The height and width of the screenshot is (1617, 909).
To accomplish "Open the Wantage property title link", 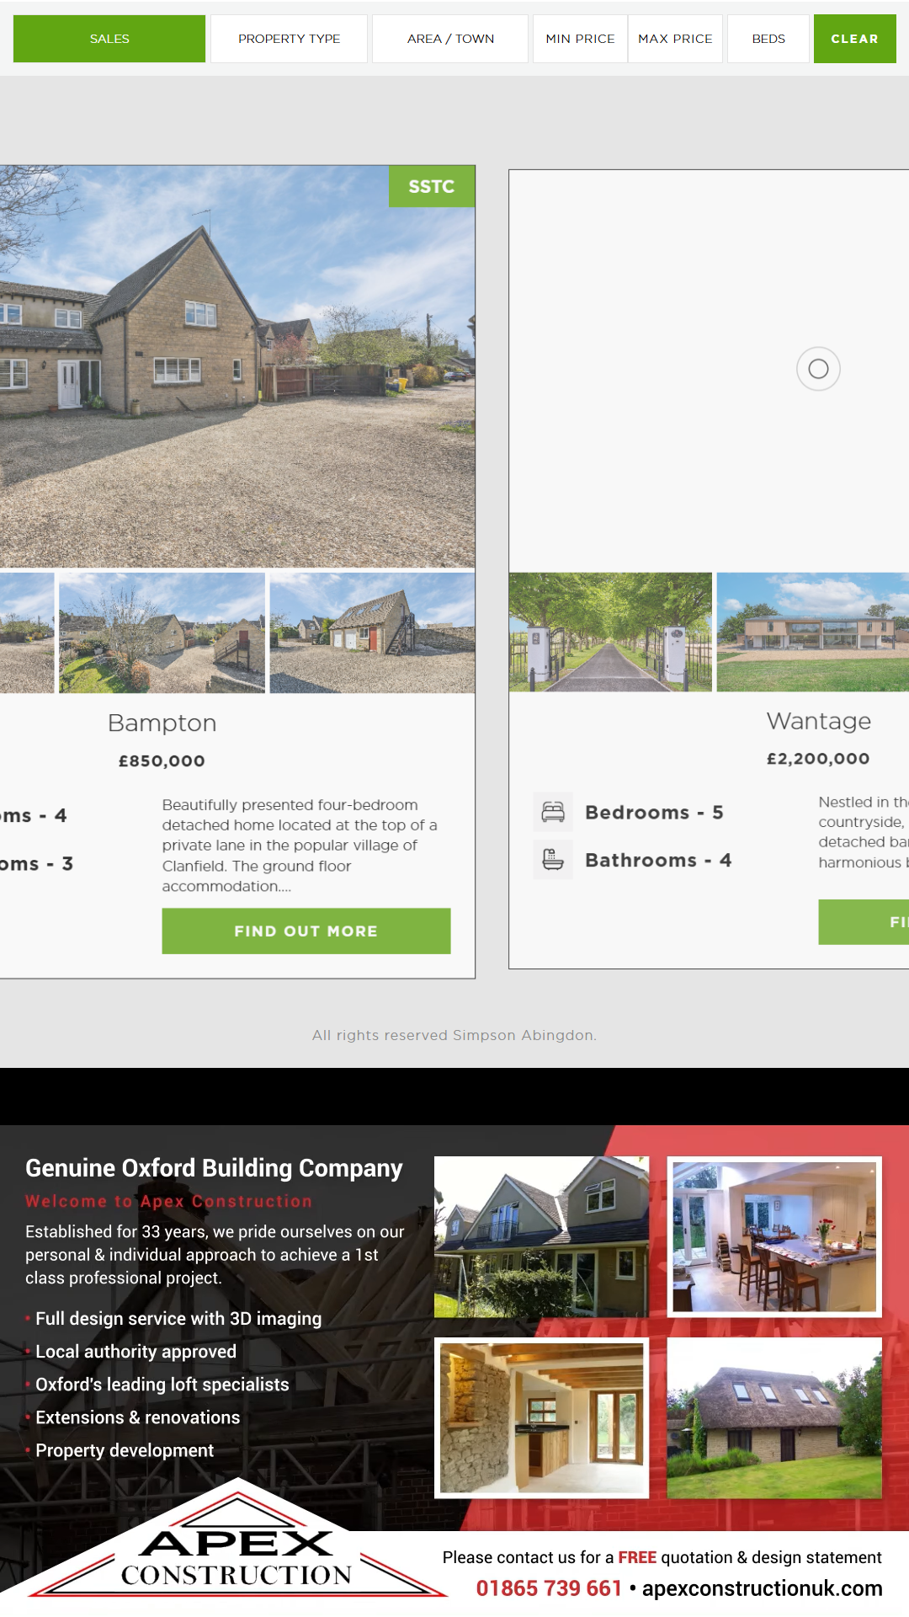I will pyautogui.click(x=818, y=721).
